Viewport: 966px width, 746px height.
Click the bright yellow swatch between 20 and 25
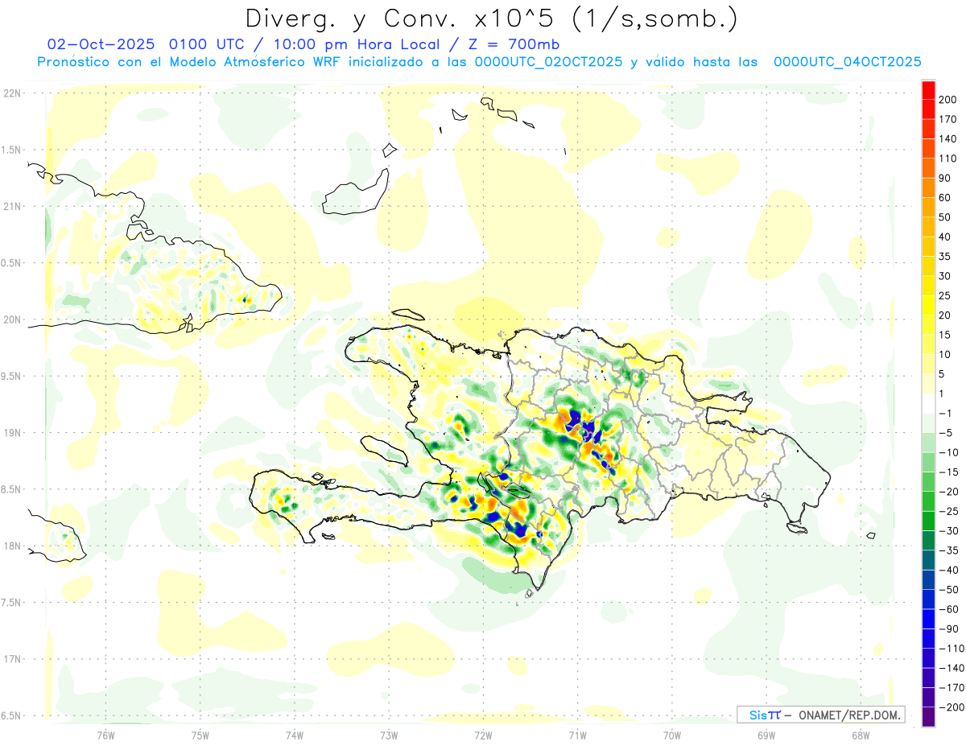coord(928,305)
